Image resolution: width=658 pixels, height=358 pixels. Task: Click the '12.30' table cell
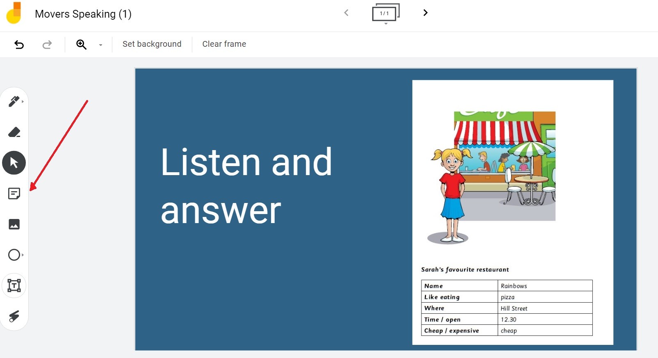point(545,319)
